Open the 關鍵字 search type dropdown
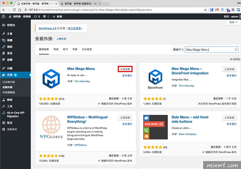This screenshot has width=241, height=169. (178, 50)
